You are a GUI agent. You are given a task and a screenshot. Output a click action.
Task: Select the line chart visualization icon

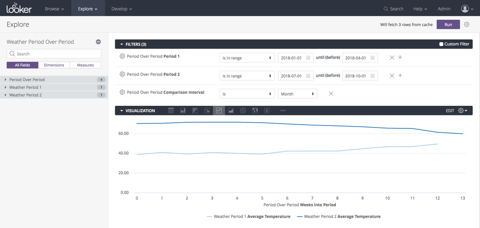tap(219, 111)
